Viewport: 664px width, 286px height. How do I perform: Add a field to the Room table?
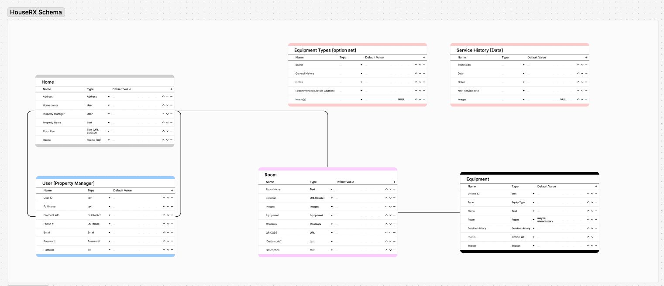tap(394, 182)
